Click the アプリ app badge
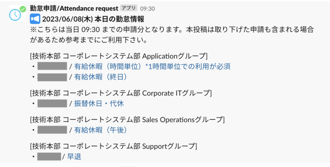Viewport: 330px width, 167px height. [129, 8]
